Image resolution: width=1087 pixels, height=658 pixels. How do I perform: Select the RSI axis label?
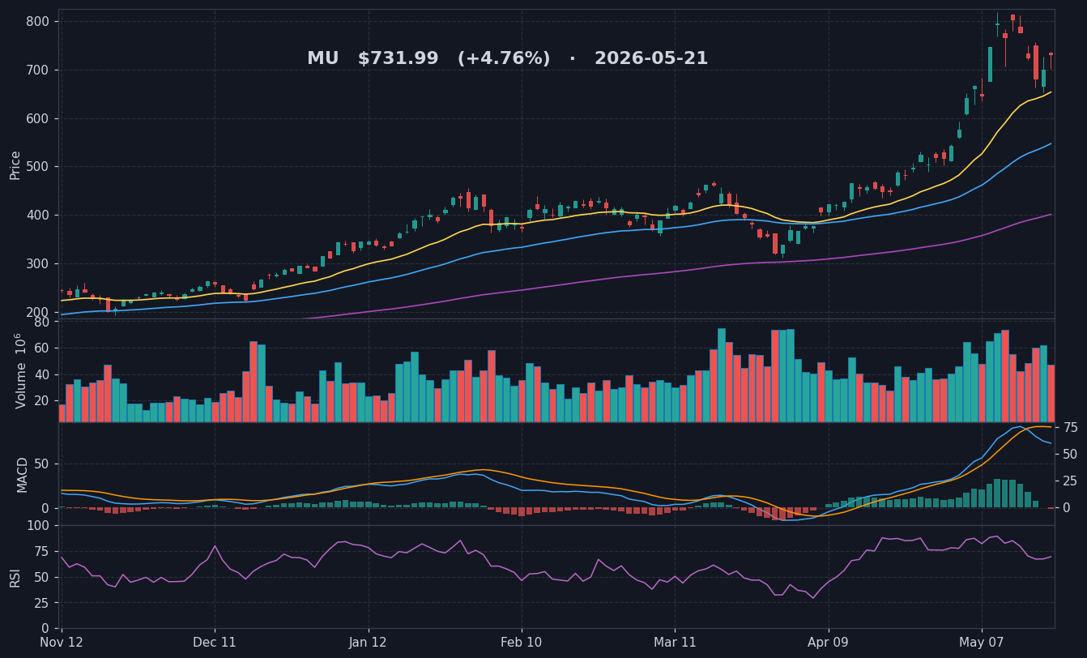pyautogui.click(x=15, y=577)
